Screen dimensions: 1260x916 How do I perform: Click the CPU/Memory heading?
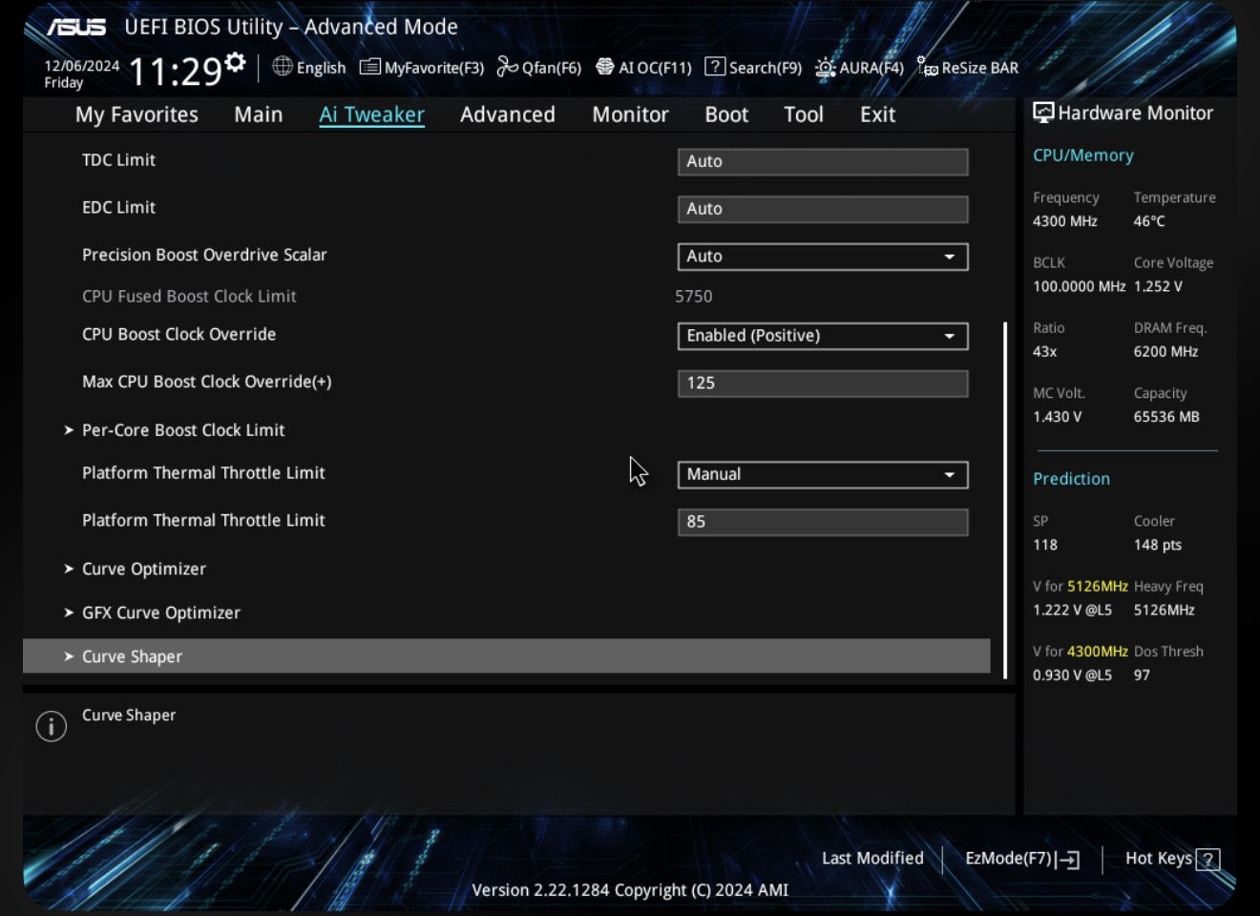point(1083,156)
